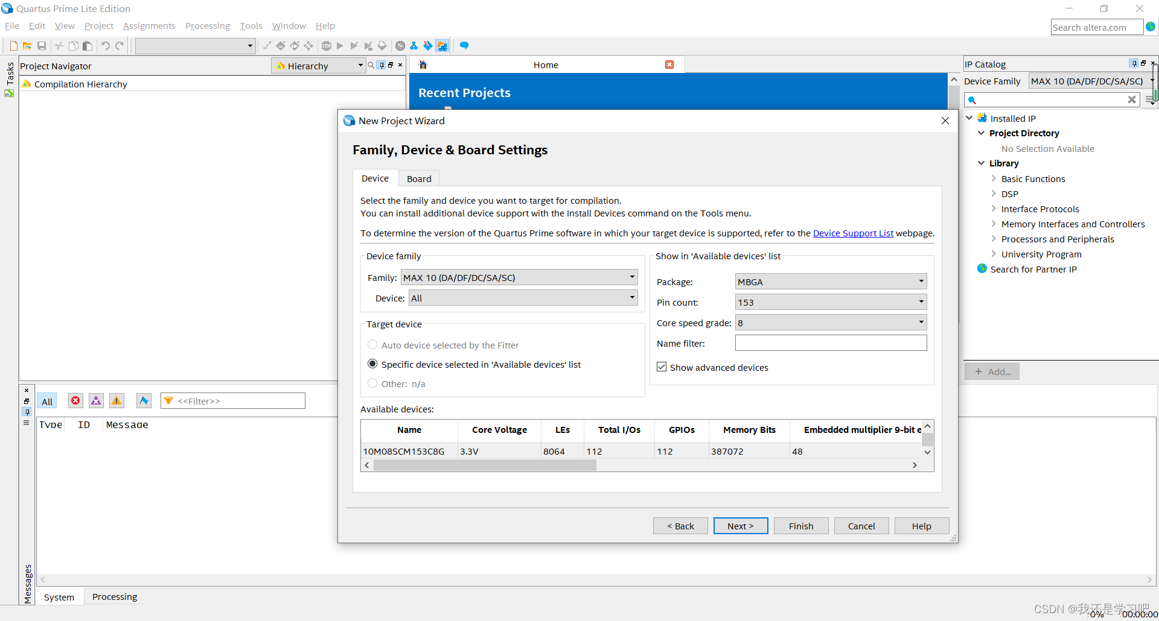Open the Device dropdown showing All
Image resolution: width=1159 pixels, height=621 pixels.
click(x=523, y=298)
